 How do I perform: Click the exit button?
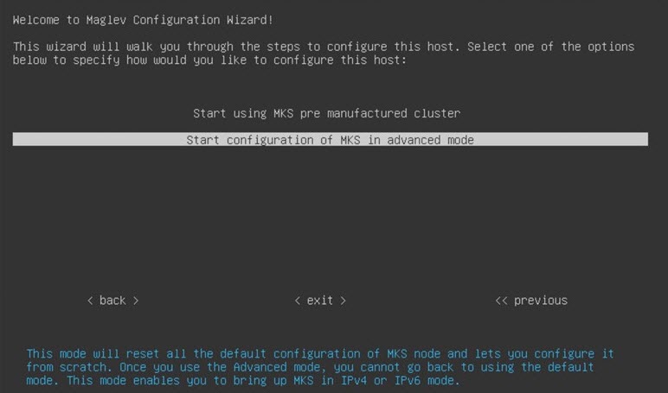(x=320, y=301)
